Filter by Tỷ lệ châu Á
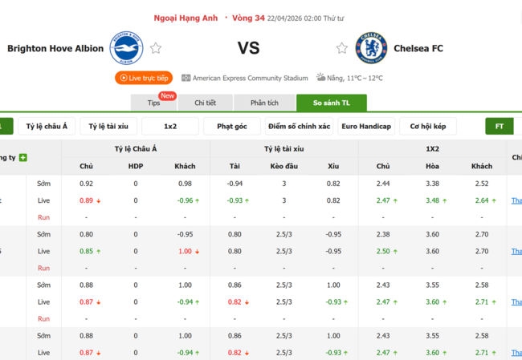Viewport: 522px width, 360px height. click(47, 127)
